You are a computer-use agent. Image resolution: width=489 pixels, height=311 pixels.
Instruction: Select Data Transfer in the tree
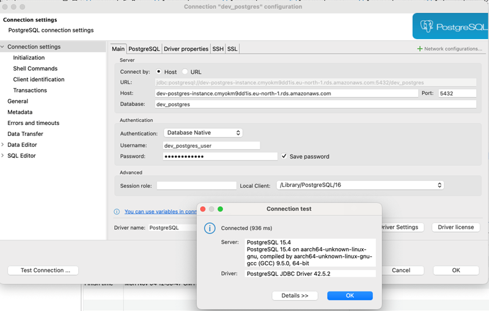pos(25,134)
